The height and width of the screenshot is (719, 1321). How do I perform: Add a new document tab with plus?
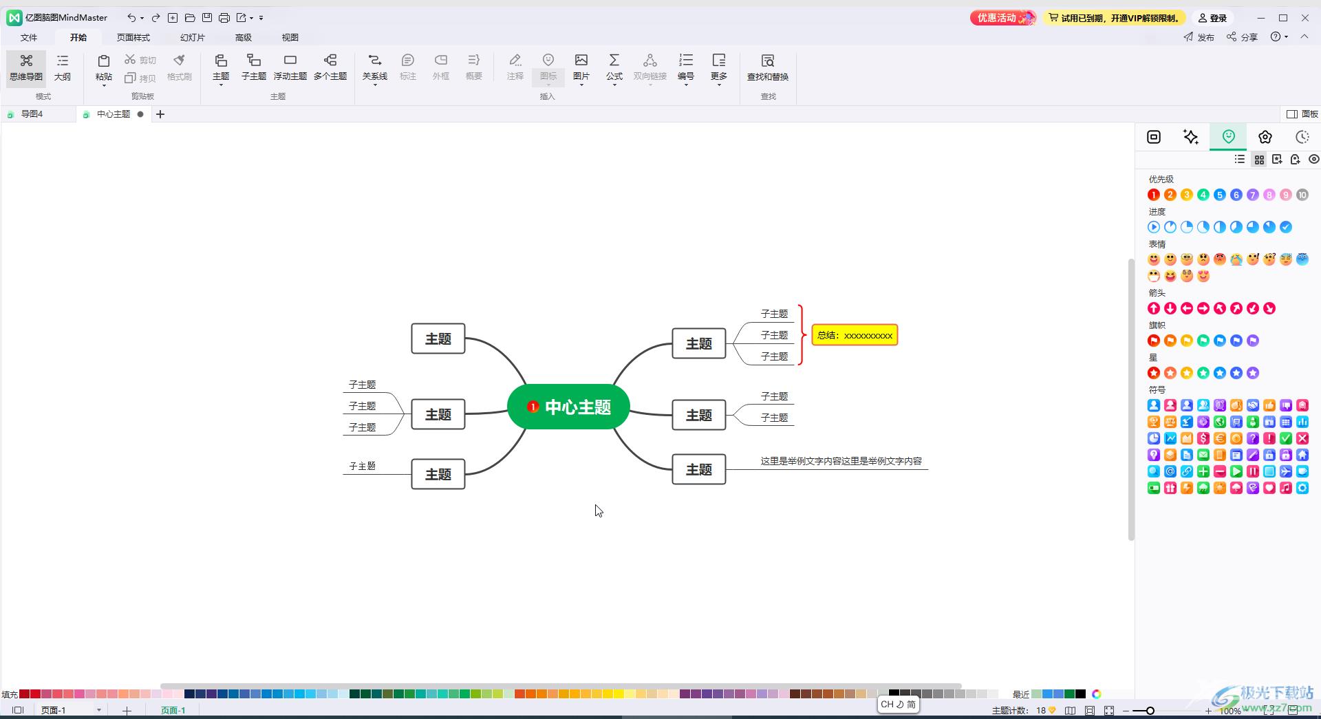click(x=160, y=114)
